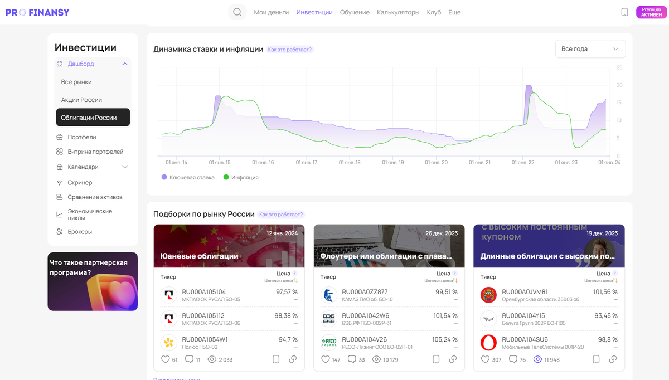Image resolution: width=669 pixels, height=380 pixels.
Task: Expand the Календари sidebar section
Action: [125, 167]
